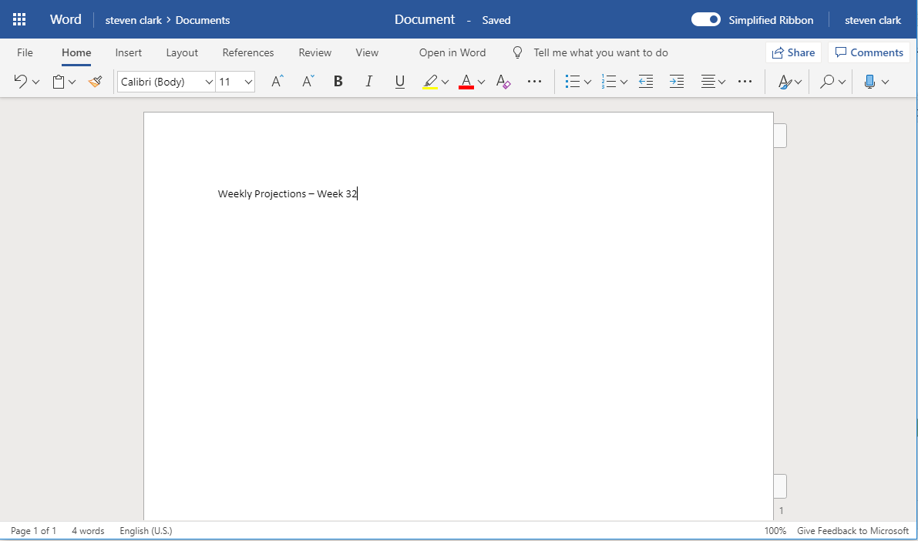Expand the Calibri (Body) font dropdown
Screen dimensions: 918x541
point(209,82)
